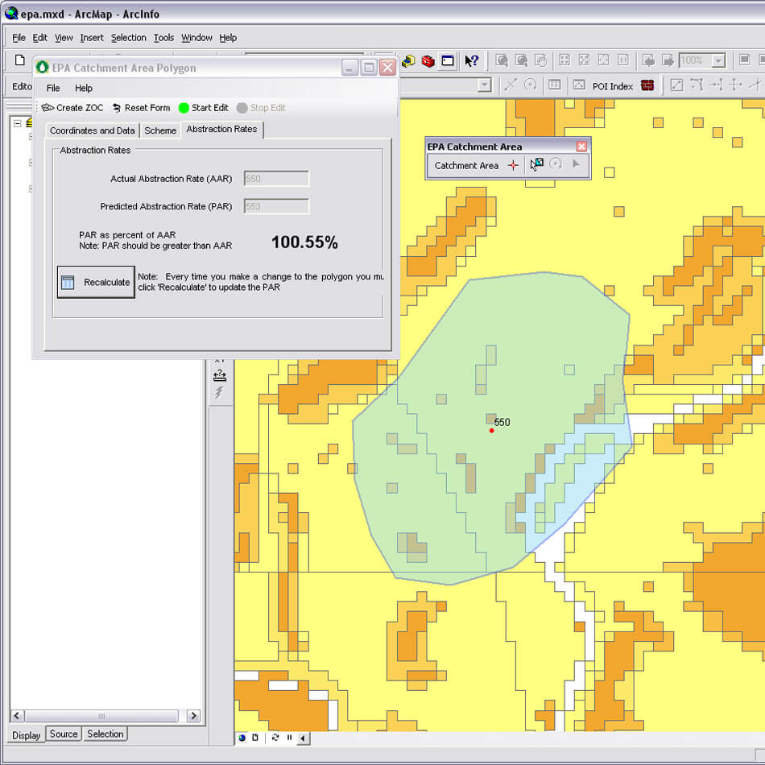Switch to data view using the globe icon
This screenshot has height=765, width=765.
click(x=242, y=738)
